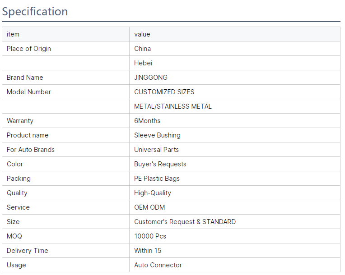Select the METAL/STAINLESS METAL cell
This screenshot has height=275, width=345.
173,106
